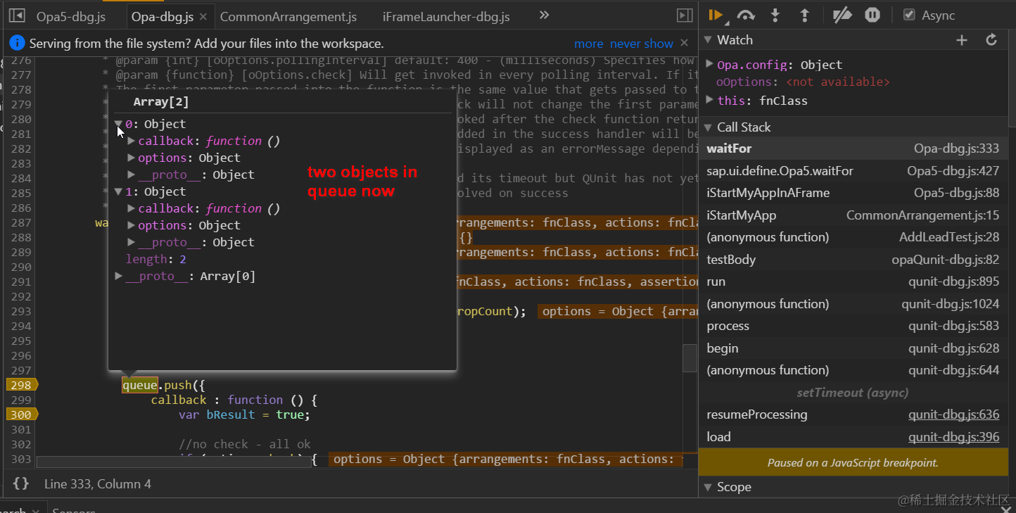Image resolution: width=1016 pixels, height=513 pixels.
Task: Toggle the file navigator sidebar icon
Action: (x=17, y=15)
